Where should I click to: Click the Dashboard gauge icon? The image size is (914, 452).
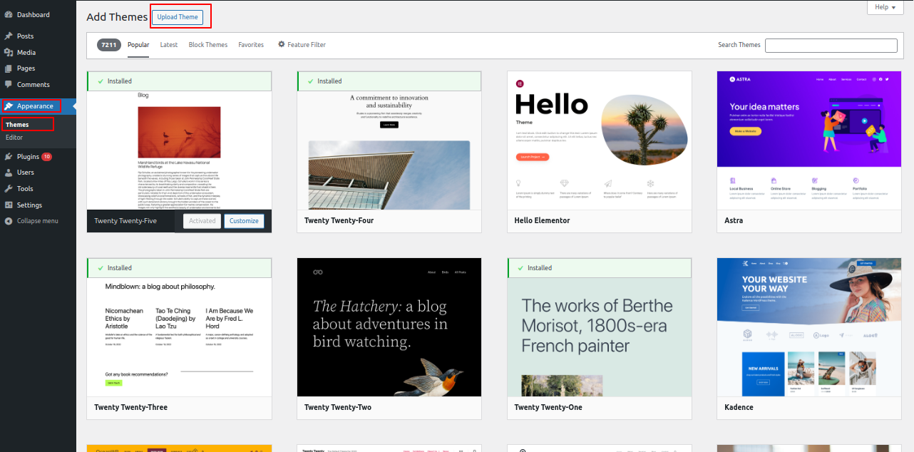click(9, 14)
